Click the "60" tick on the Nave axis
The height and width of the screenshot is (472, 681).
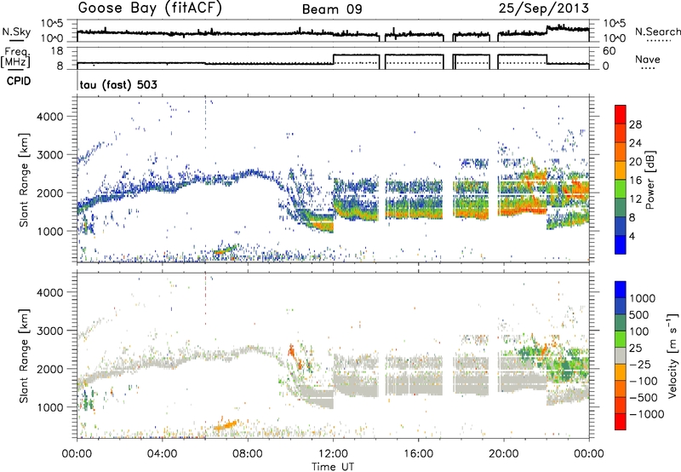[x=609, y=51]
